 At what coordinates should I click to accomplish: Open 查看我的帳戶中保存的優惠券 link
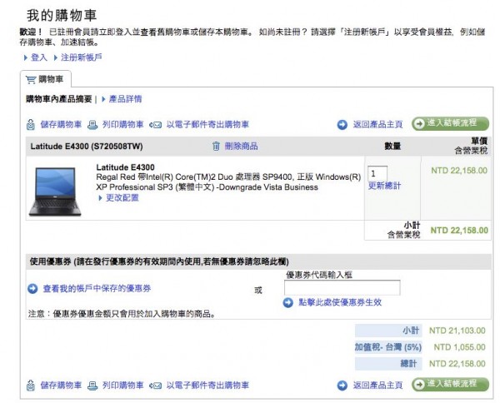coord(97,289)
